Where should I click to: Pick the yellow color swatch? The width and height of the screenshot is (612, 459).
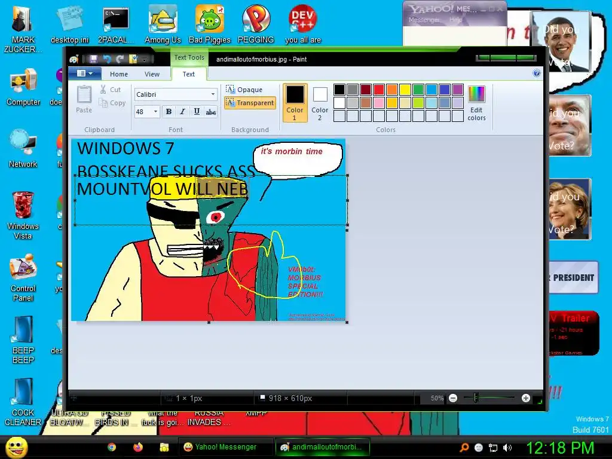pyautogui.click(x=405, y=90)
